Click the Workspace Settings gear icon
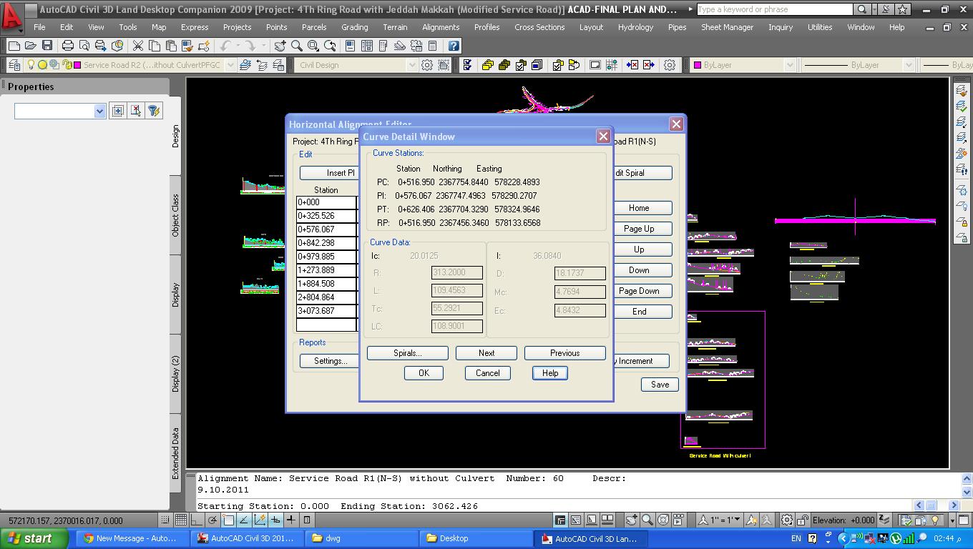This screenshot has height=549, width=973. [427, 65]
